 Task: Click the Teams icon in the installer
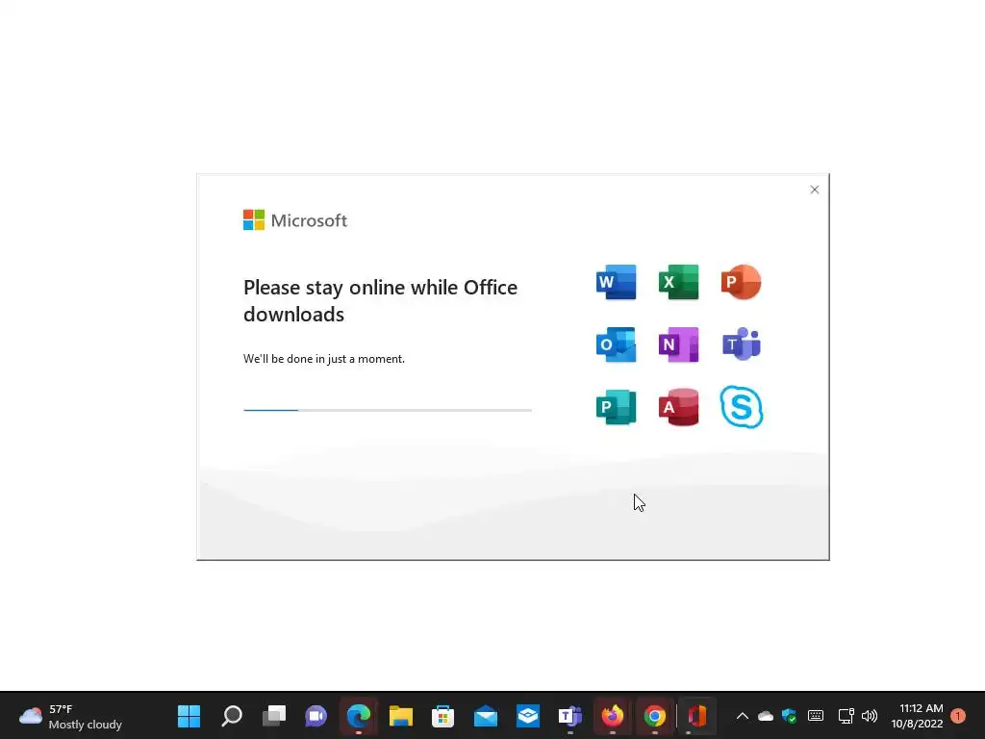(x=742, y=344)
